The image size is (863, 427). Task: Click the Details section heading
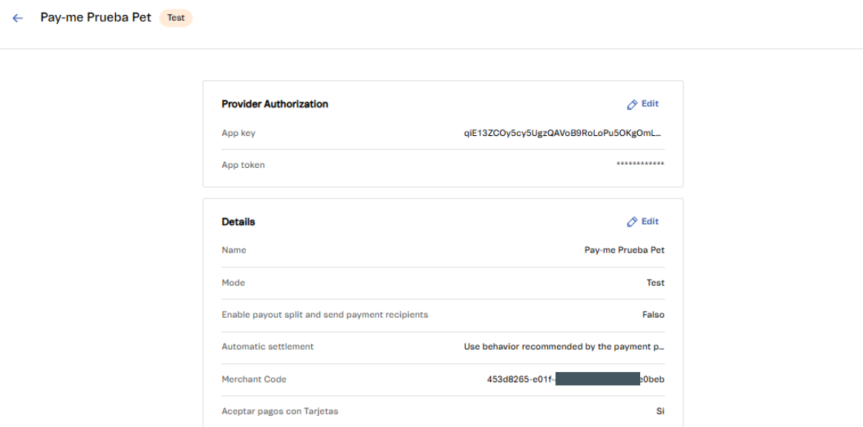[x=238, y=222]
